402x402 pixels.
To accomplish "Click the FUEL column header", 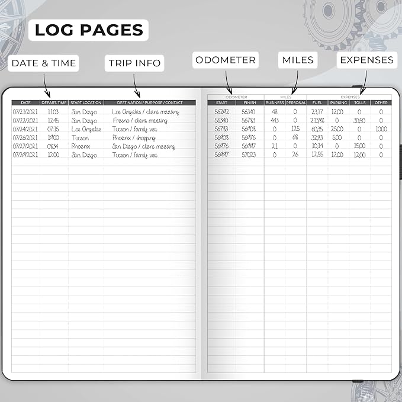I will tap(317, 103).
